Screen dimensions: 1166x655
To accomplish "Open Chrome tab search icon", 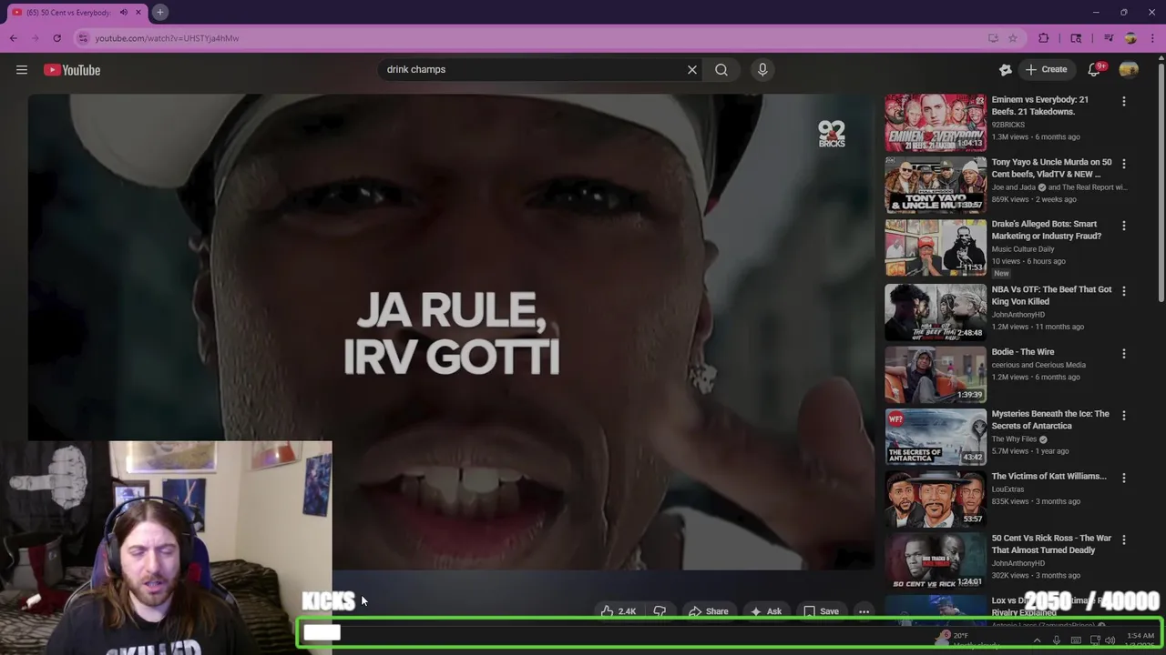I will [x=1076, y=38].
